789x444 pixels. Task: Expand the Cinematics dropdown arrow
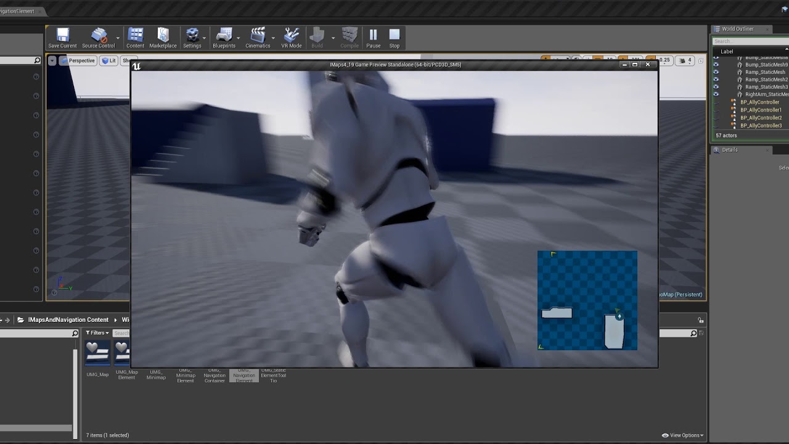coord(274,38)
